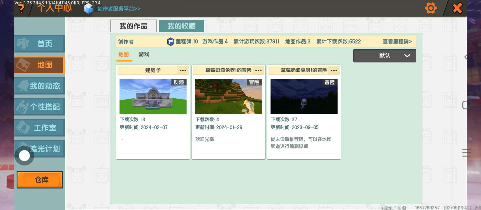Image resolution: width=481 pixels, height=210 pixels.
Task: Click the 地图作品:3 stat
Action: click(x=298, y=42)
